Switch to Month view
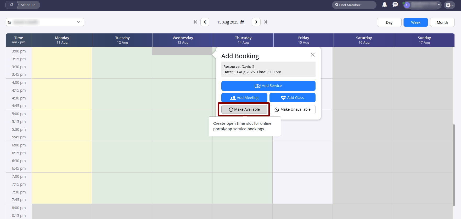The image size is (461, 219). pyautogui.click(x=442, y=22)
